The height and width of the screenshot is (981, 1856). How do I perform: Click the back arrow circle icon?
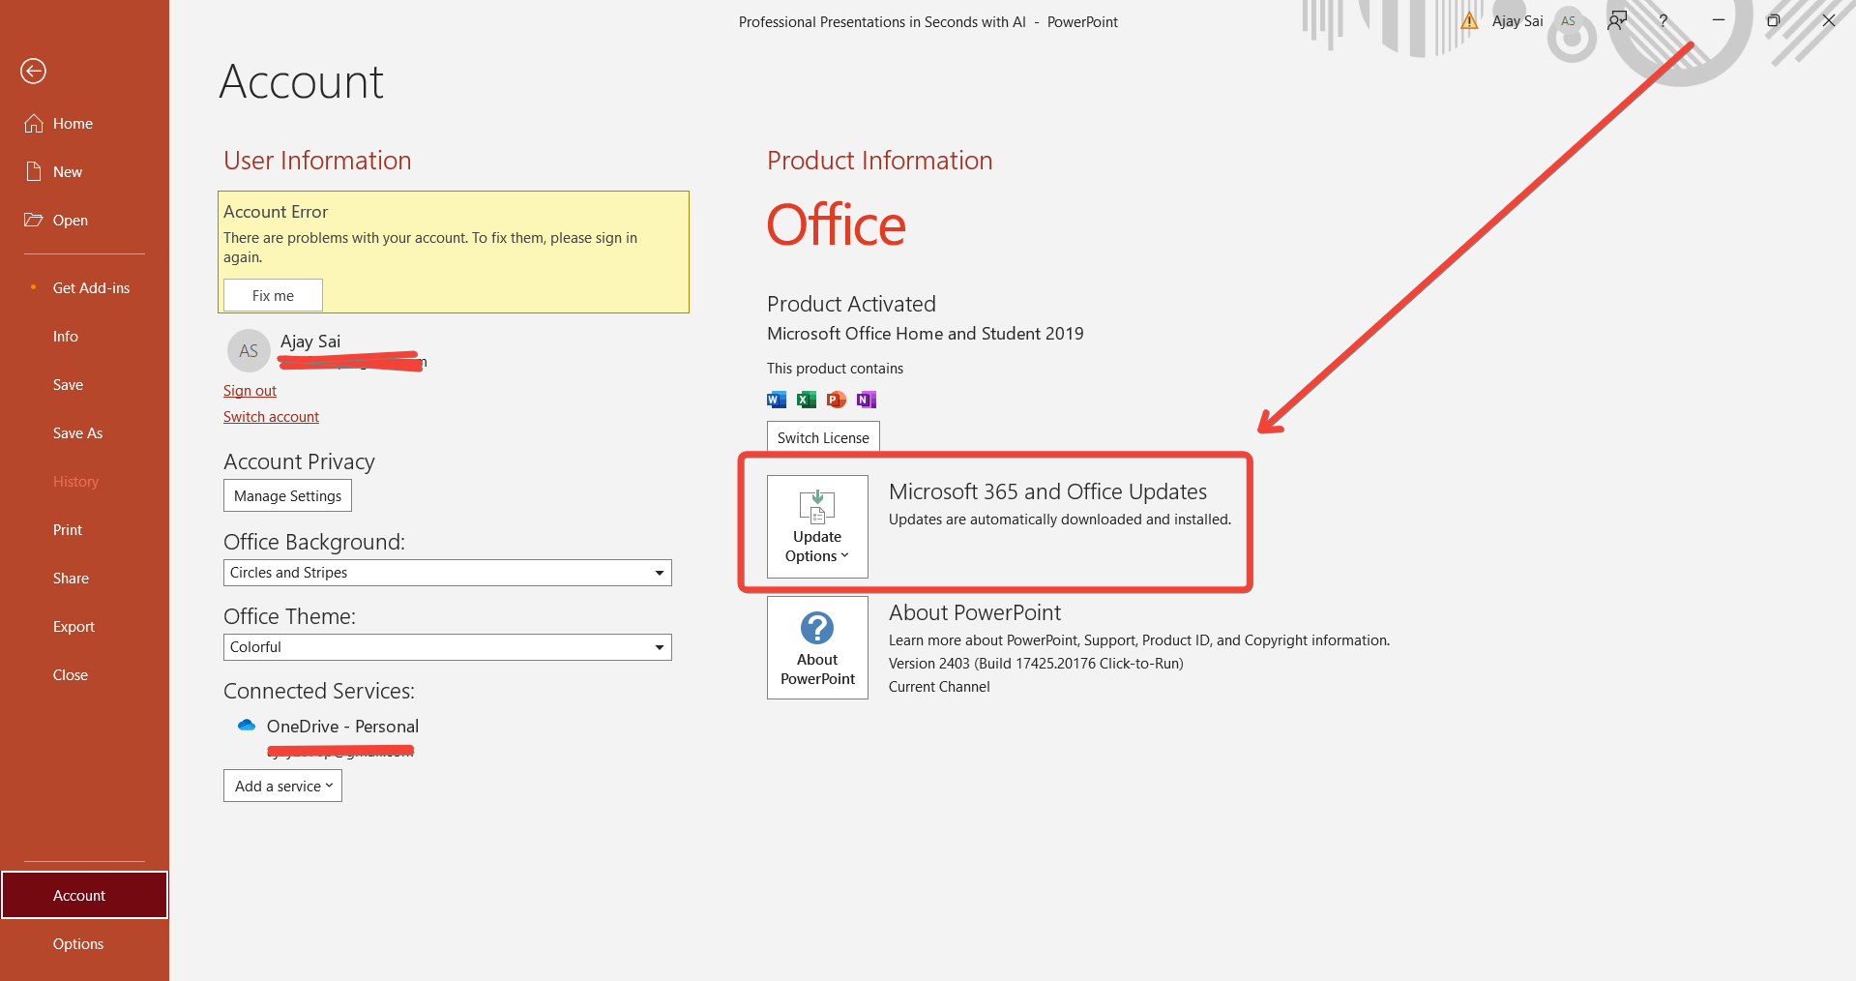point(33,71)
